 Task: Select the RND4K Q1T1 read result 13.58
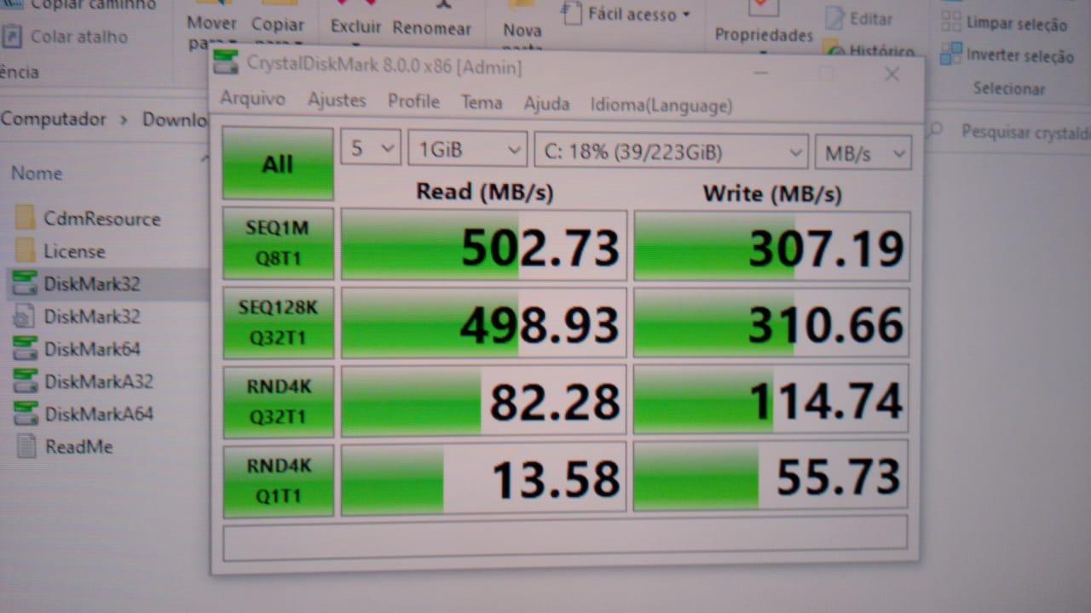click(x=484, y=478)
